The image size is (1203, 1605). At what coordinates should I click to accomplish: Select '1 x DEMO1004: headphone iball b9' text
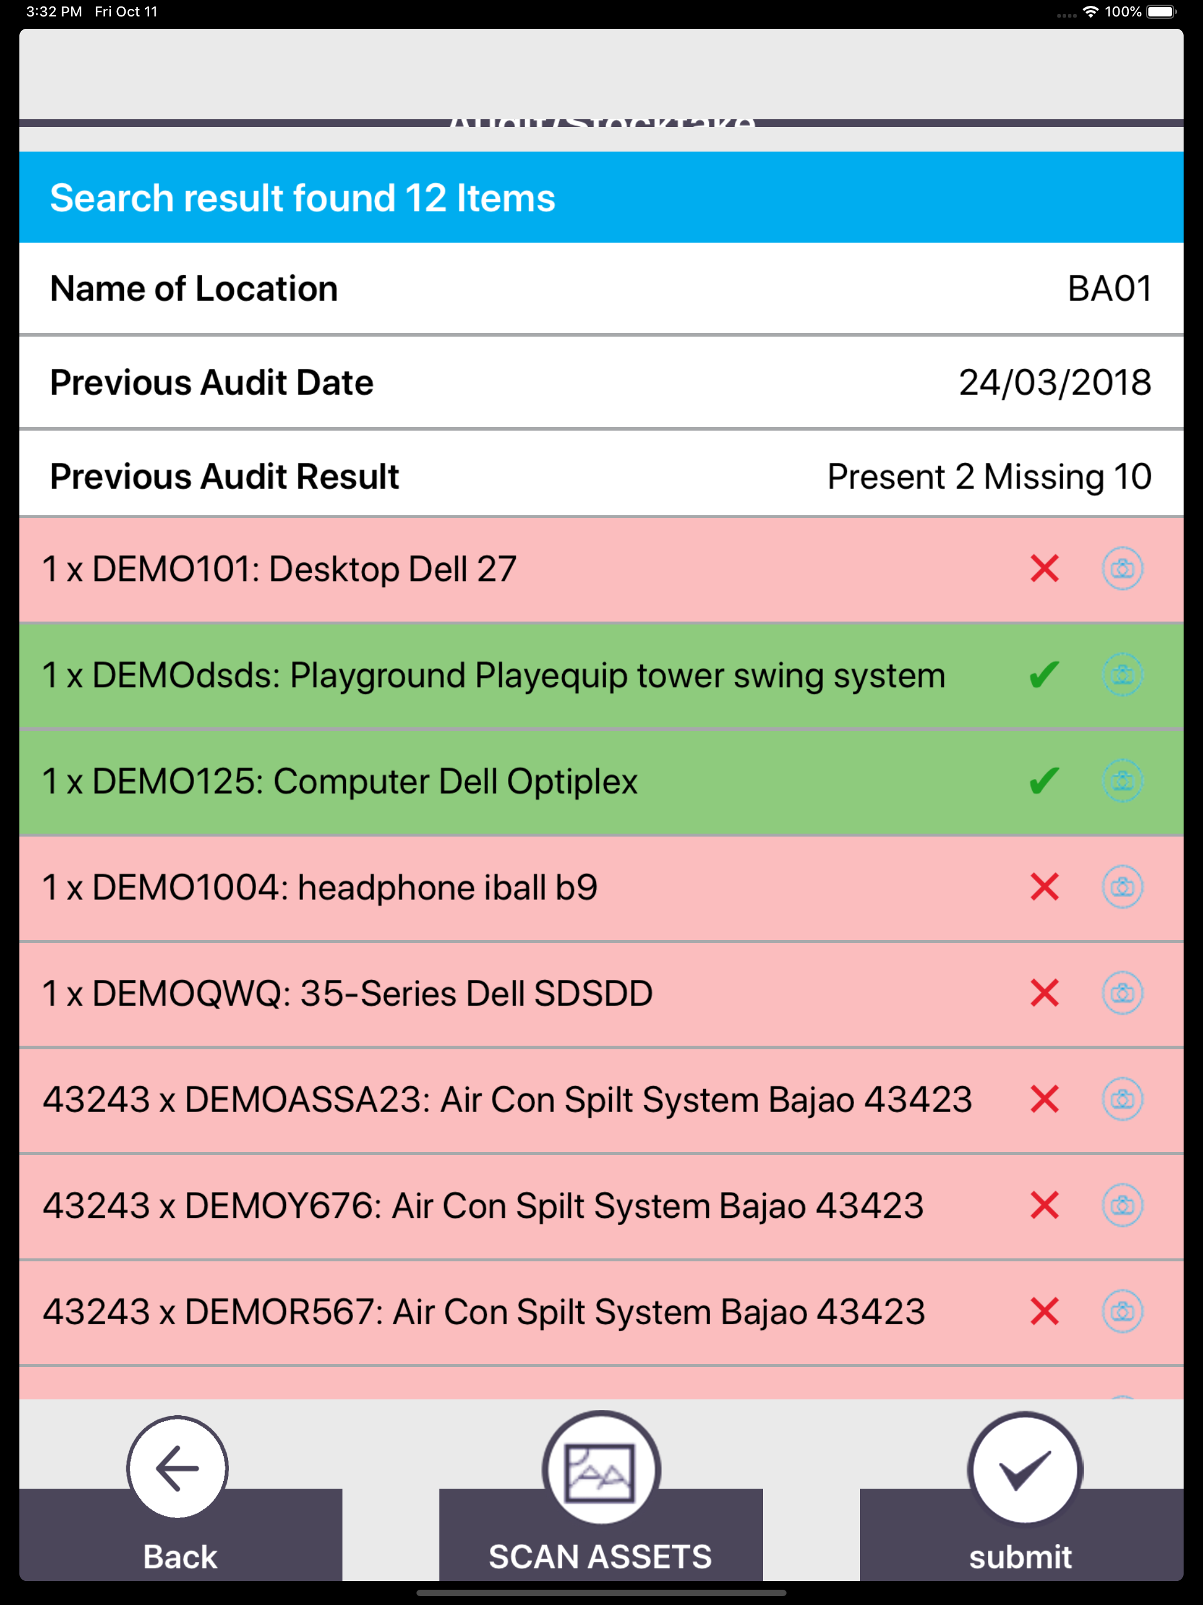[320, 888]
